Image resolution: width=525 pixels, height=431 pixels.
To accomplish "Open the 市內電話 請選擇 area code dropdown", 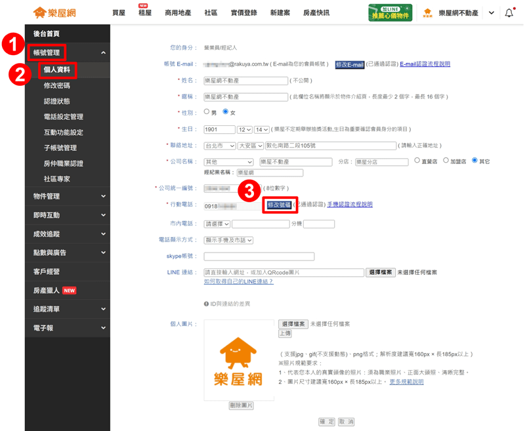I will click(x=217, y=224).
